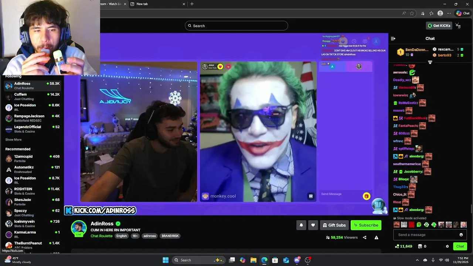Open 12amcupid recommended channel
The width and height of the screenshot is (473, 266).
pos(32,158)
